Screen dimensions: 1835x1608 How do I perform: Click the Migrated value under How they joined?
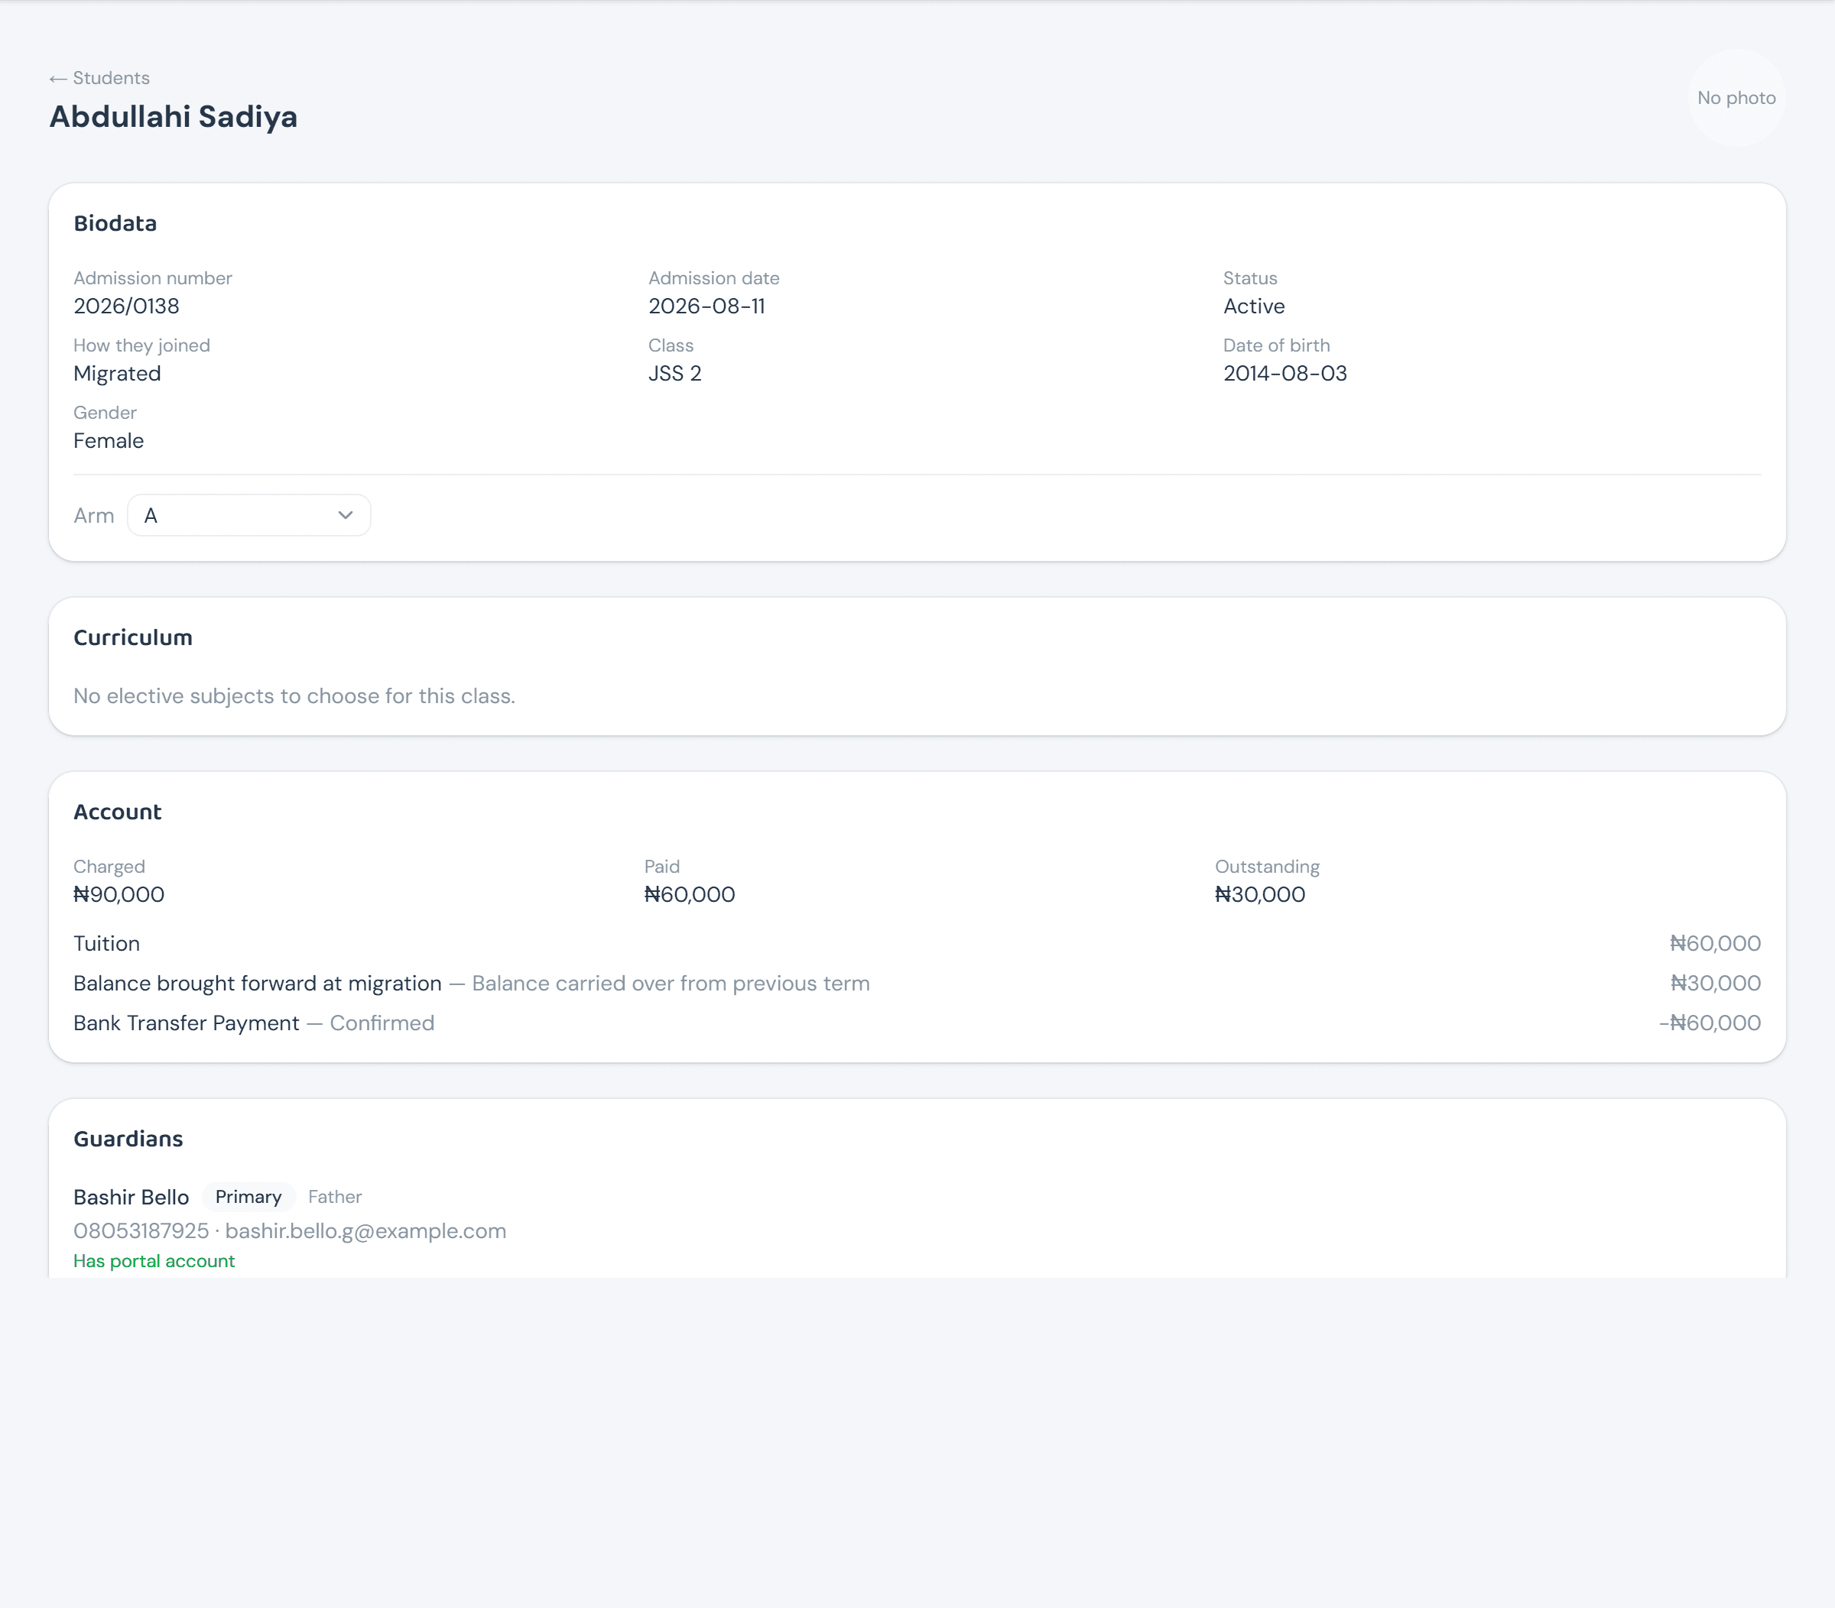point(118,373)
